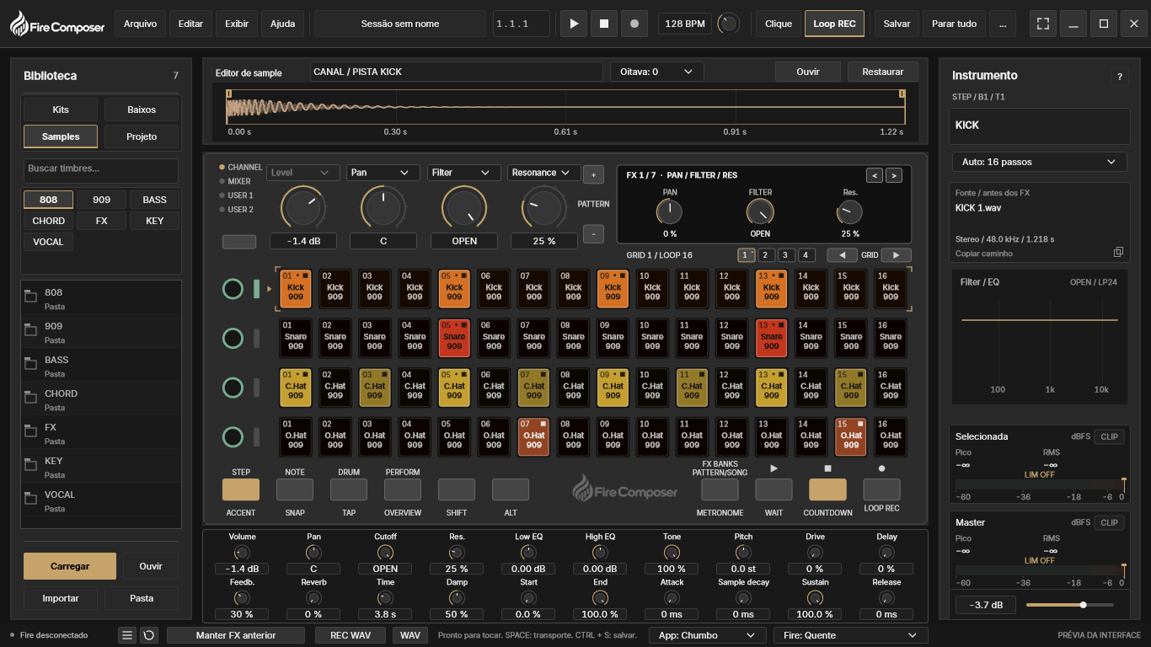Toggle the Snare track mute circle

pos(233,339)
